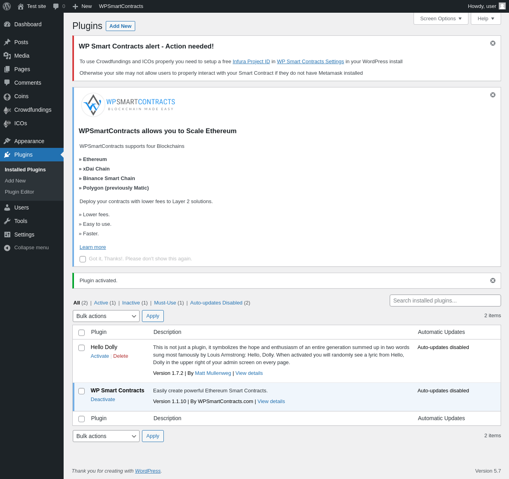Click the top Apply button

click(x=153, y=316)
